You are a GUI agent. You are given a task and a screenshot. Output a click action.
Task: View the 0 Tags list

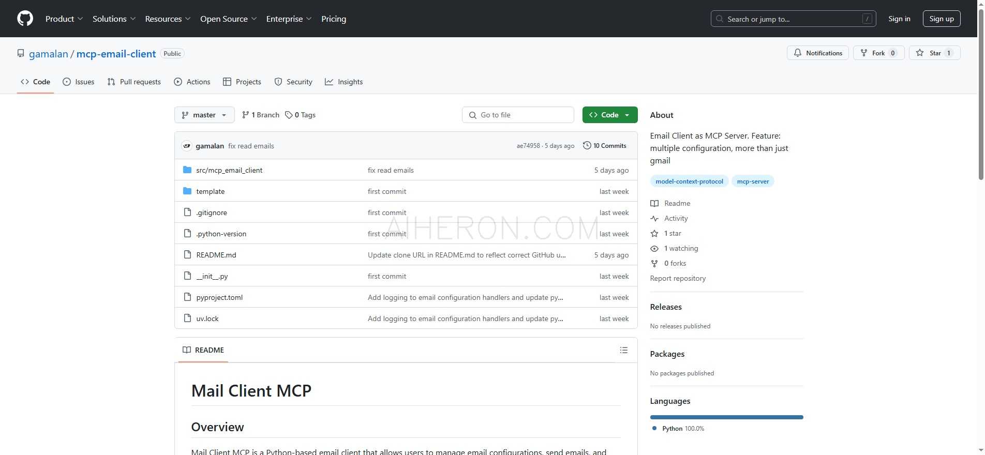301,115
